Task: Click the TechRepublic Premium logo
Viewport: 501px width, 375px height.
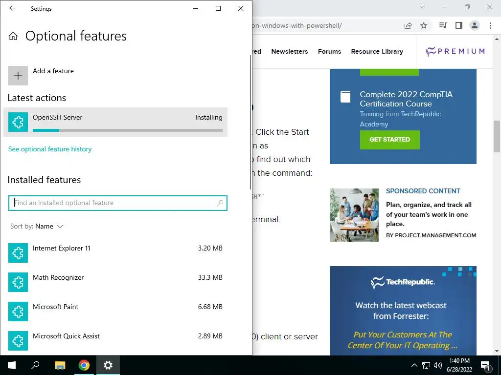Action: click(455, 51)
